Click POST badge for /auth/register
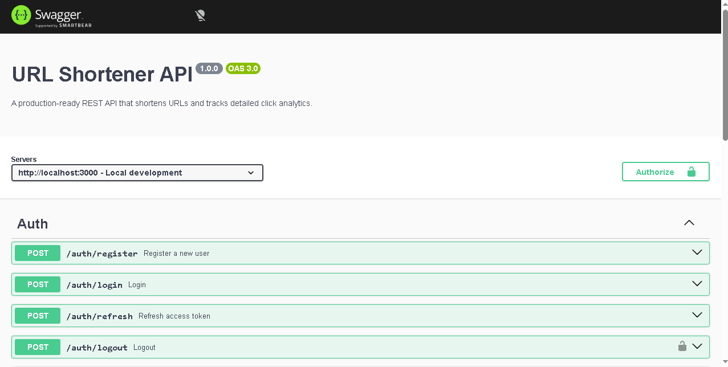 [38, 253]
